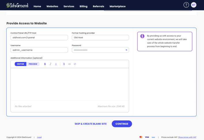Apply italic formatting in editor
Viewport: 204px width, 140px height.
[x=50, y=64]
